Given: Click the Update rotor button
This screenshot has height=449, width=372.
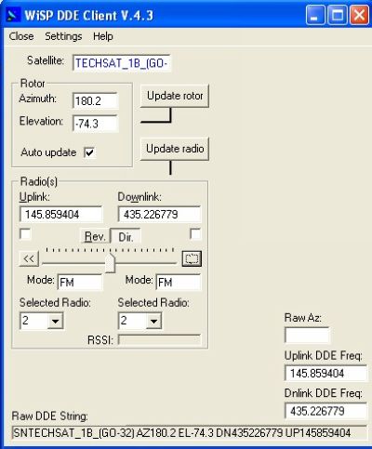Looking at the screenshot, I should coord(175,96).
